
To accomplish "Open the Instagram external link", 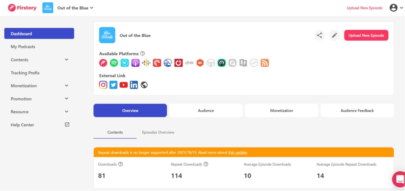I will click(103, 84).
